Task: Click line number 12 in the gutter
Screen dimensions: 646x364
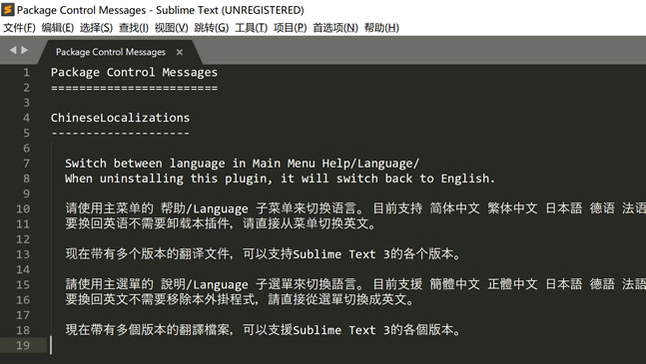Action: [23, 239]
